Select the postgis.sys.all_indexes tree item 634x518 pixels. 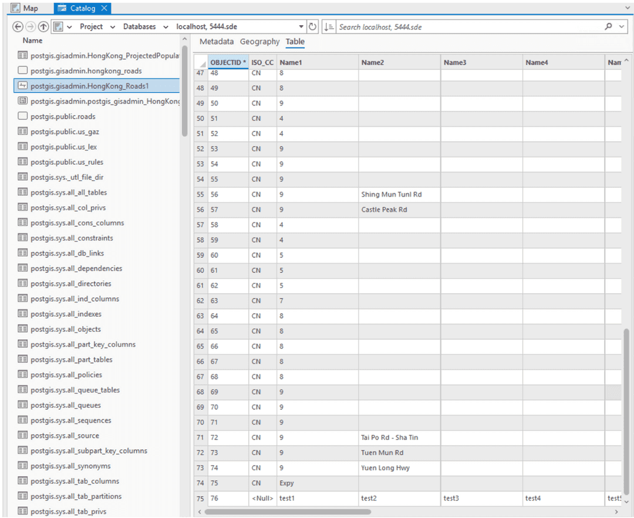point(66,314)
